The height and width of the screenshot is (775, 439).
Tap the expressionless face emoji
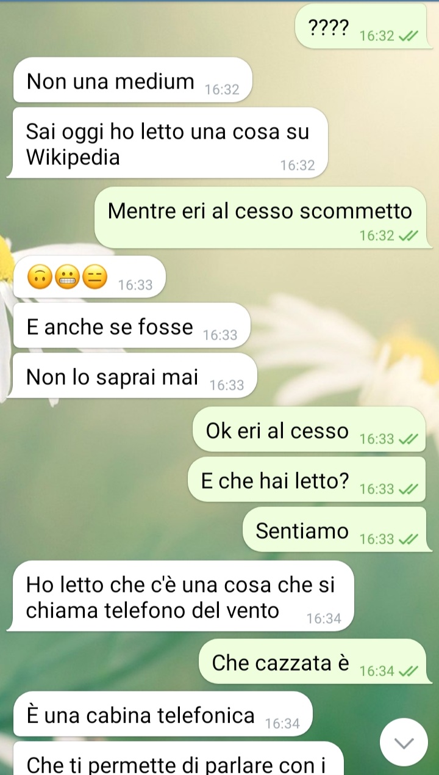click(93, 277)
